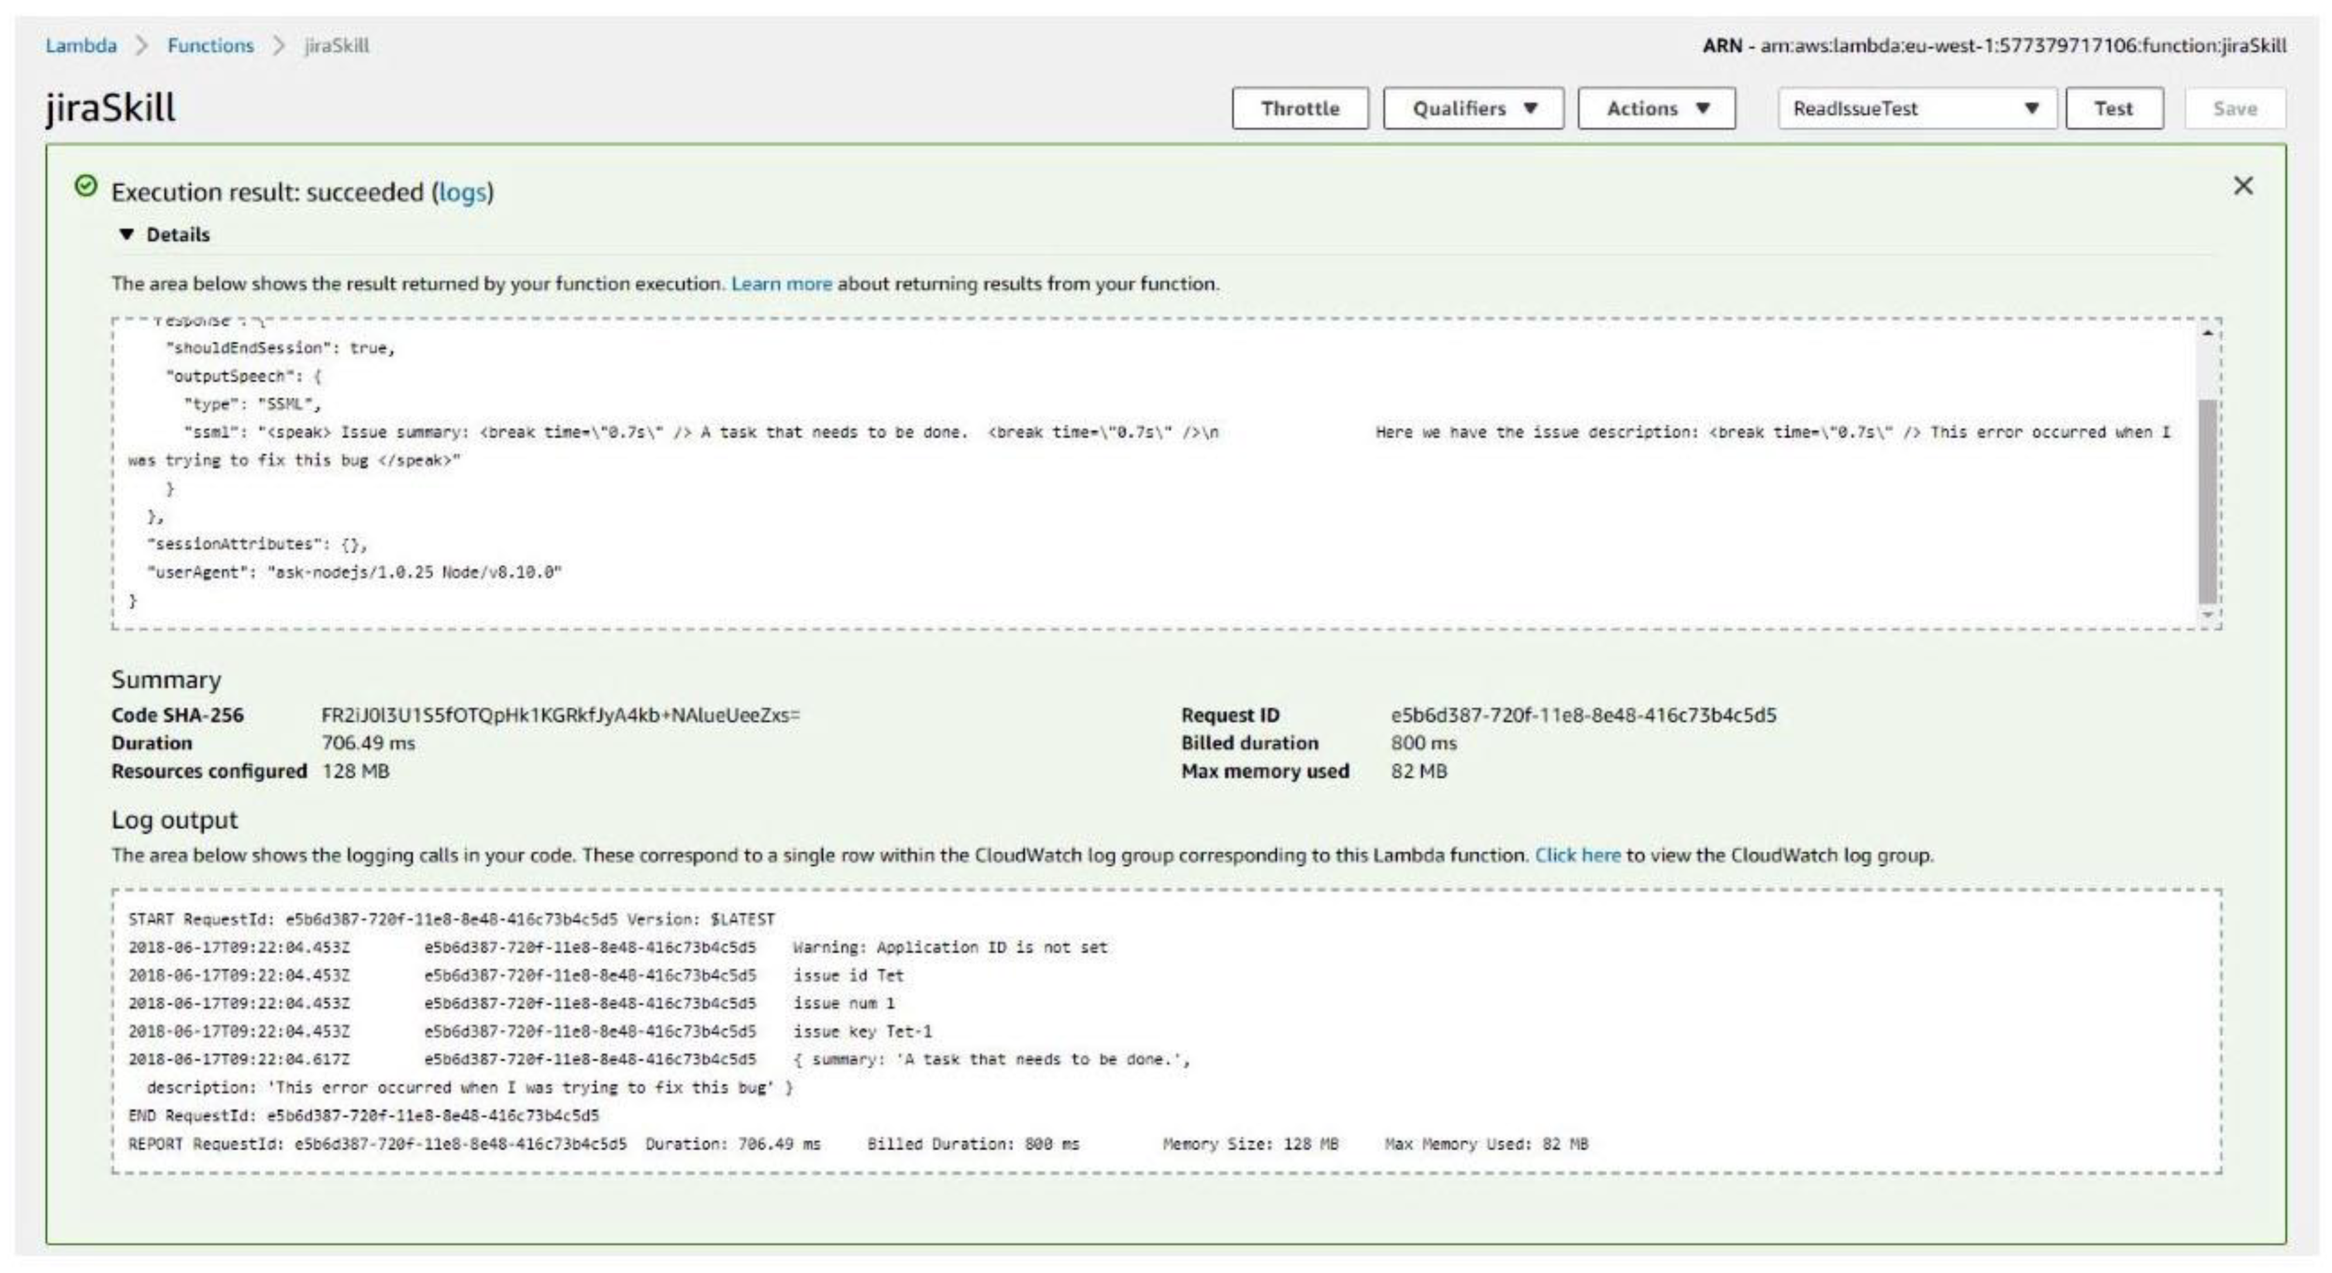Click the Request ID value text
2332x1273 pixels.
click(1583, 715)
